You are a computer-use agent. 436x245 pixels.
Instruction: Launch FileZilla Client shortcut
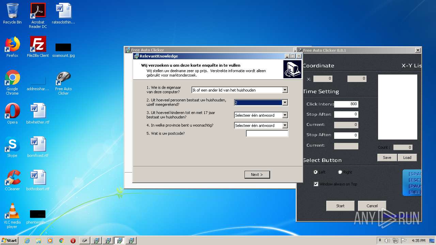tap(38, 47)
